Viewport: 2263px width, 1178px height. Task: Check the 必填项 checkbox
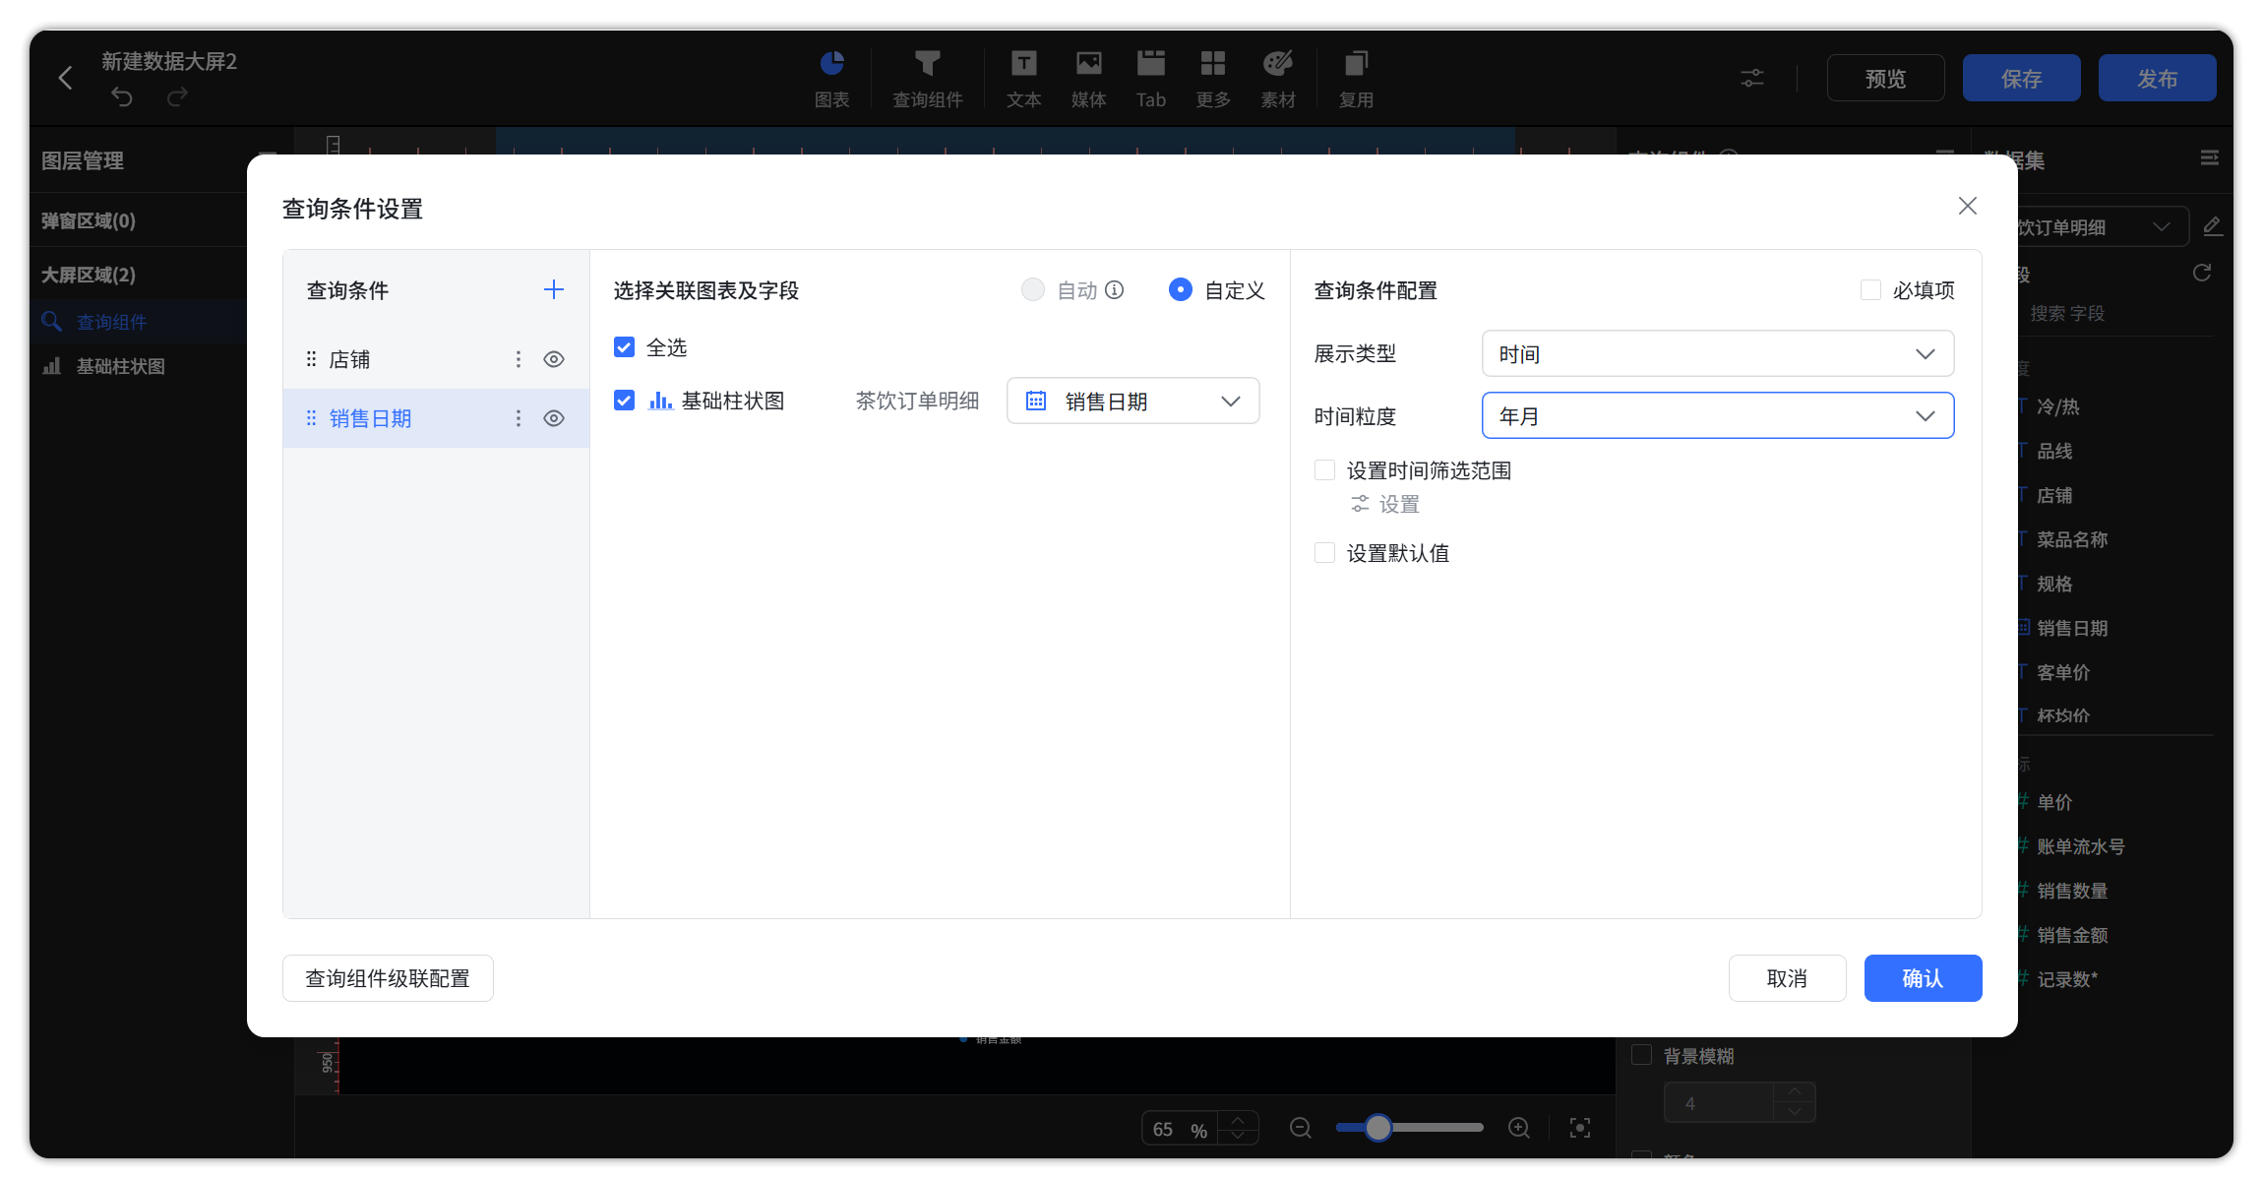[x=1870, y=290]
